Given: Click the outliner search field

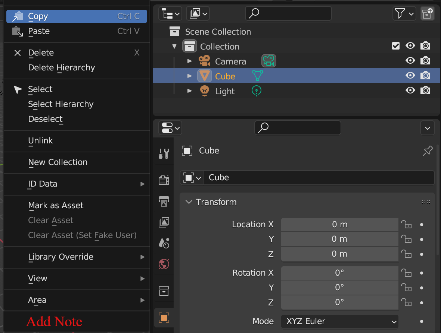Looking at the screenshot, I should click(x=288, y=13).
